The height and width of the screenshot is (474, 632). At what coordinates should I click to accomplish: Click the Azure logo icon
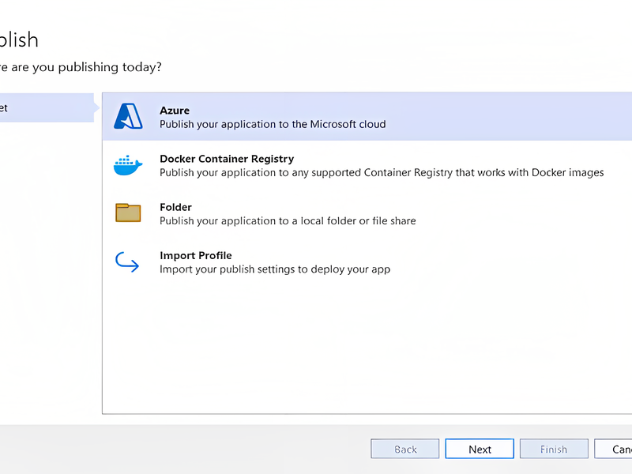tap(128, 116)
